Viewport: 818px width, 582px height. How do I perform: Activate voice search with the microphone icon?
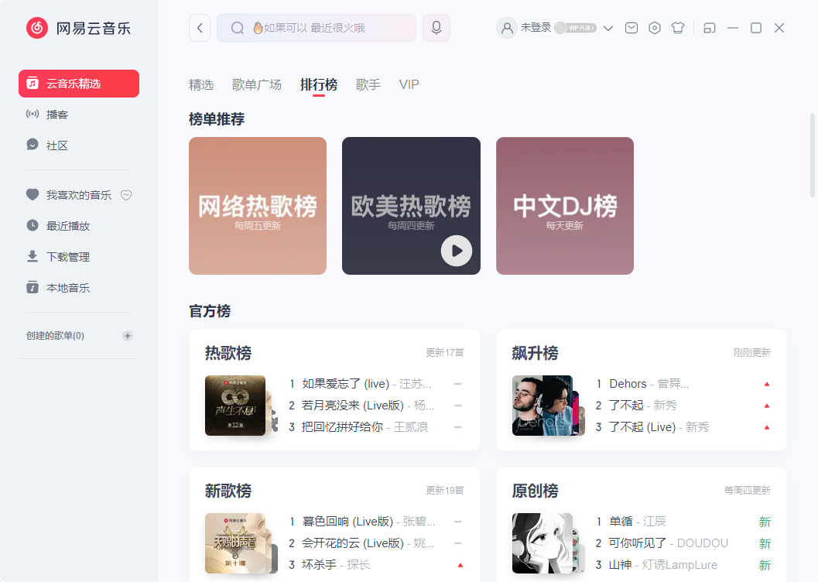(x=436, y=27)
